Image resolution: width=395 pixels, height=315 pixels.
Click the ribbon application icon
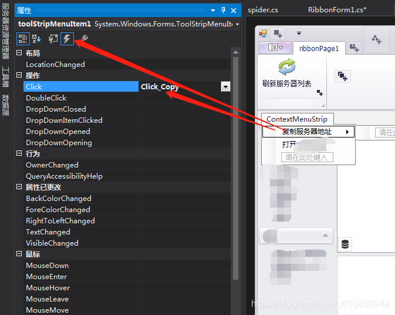point(263,33)
